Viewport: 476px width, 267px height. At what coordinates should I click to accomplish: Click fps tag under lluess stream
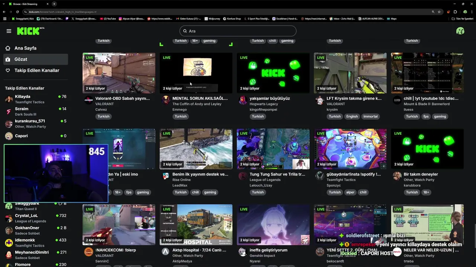coord(426,116)
